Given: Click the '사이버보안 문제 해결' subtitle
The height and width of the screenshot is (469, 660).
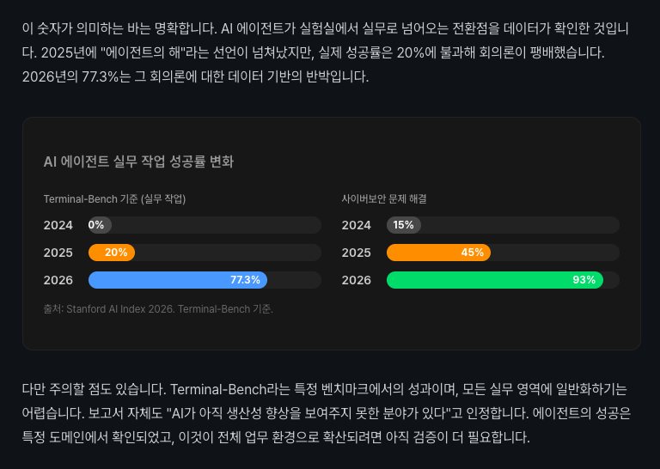Looking at the screenshot, I should tap(384, 198).
